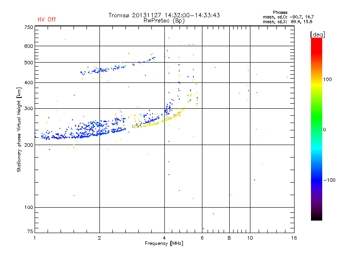This screenshot has height=259, width=346.
Task: Click the '10' frequency axis tick label
Action: pos(250,238)
